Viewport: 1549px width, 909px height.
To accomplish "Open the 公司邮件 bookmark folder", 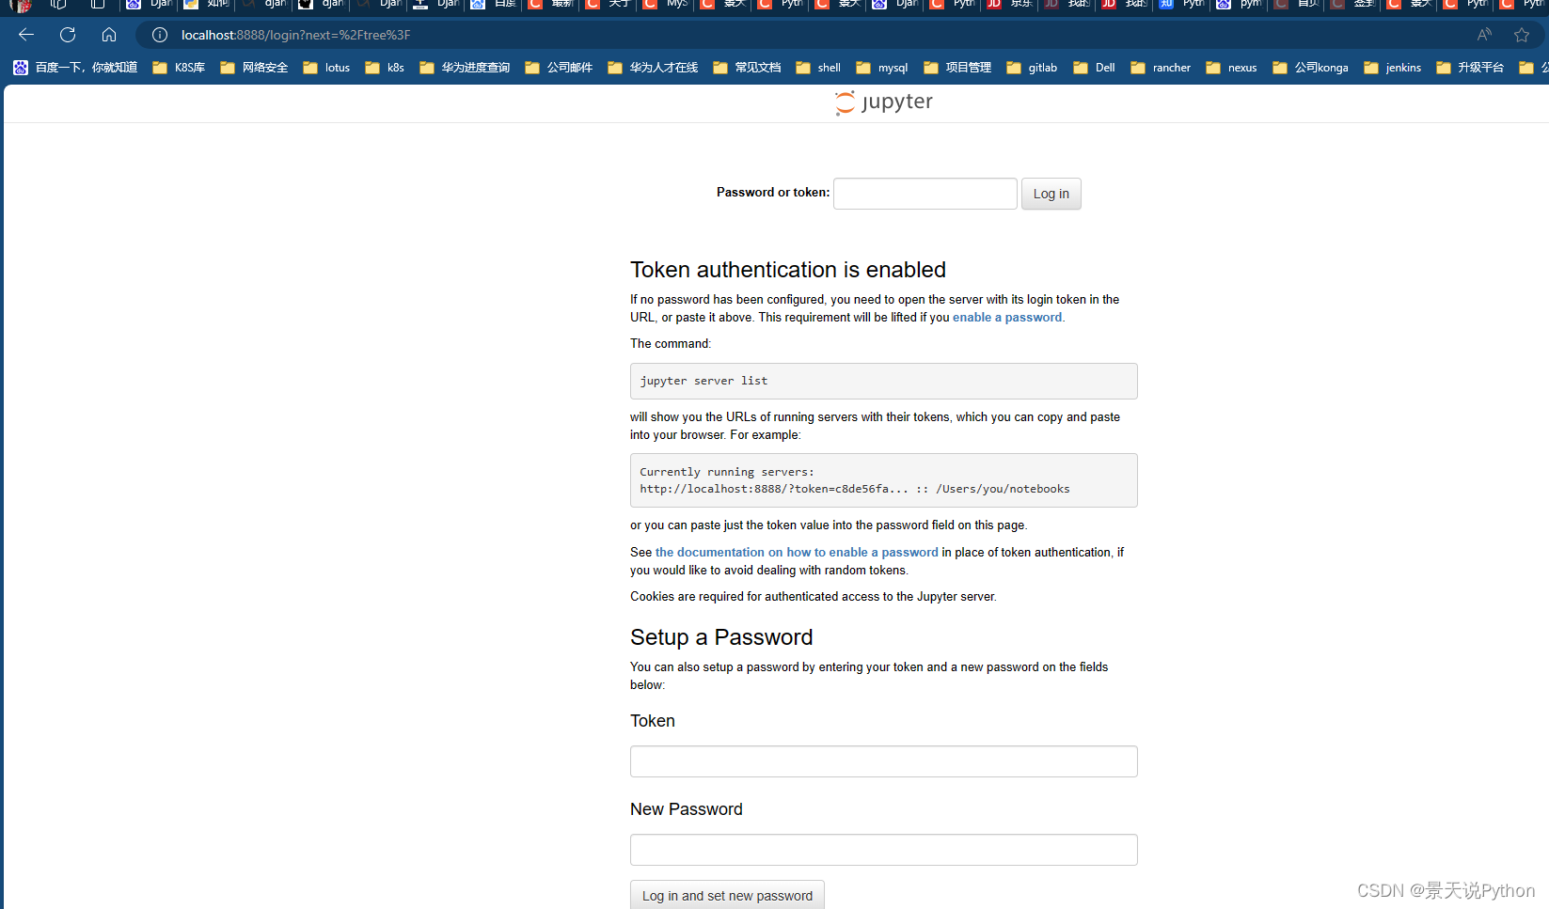I will 559,68.
